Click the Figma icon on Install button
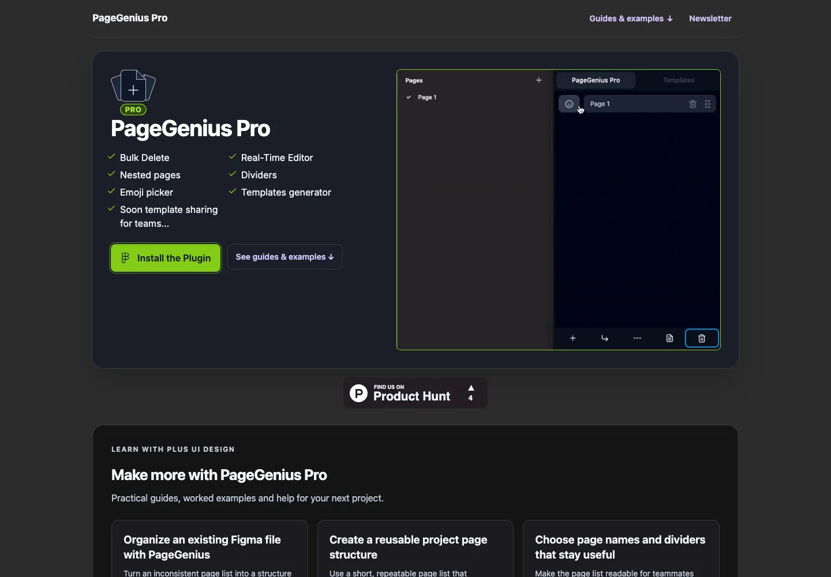831x577 pixels. [x=125, y=258]
